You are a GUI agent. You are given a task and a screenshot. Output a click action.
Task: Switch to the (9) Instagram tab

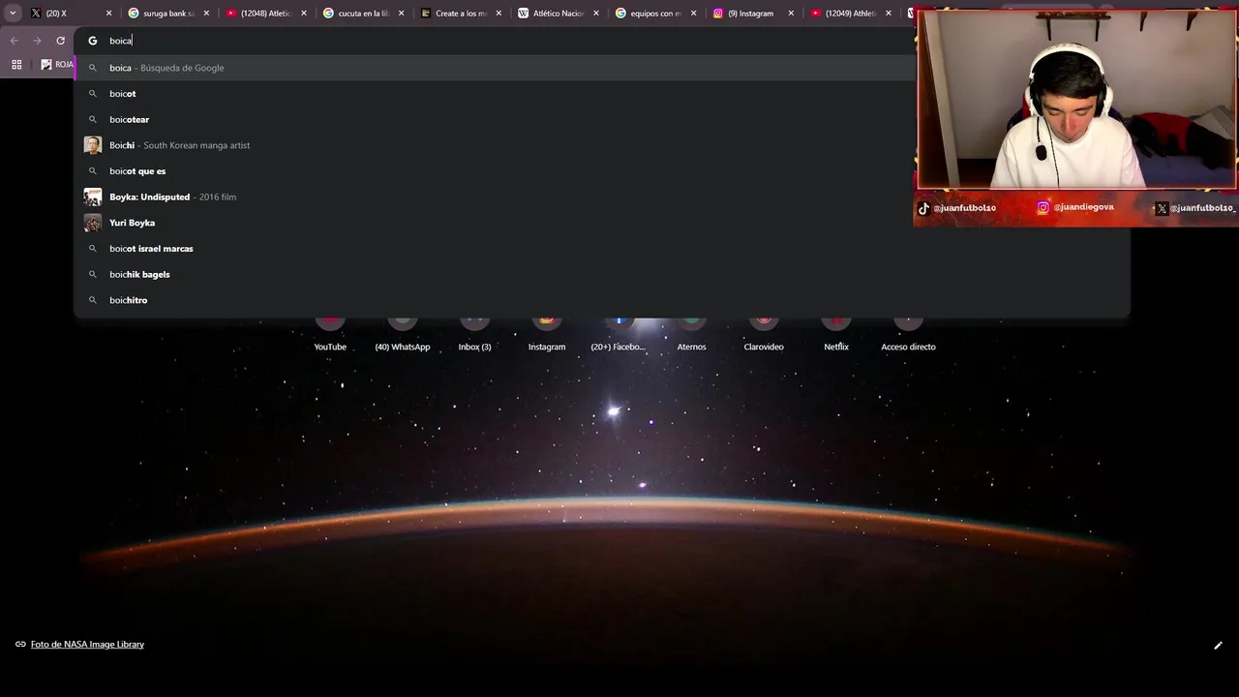pos(754,14)
